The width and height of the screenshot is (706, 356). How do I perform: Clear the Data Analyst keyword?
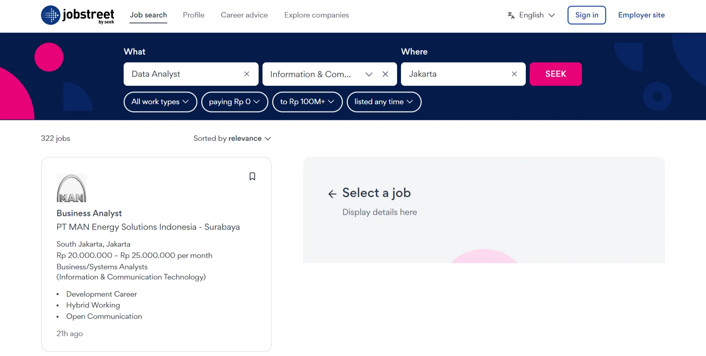pyautogui.click(x=247, y=74)
